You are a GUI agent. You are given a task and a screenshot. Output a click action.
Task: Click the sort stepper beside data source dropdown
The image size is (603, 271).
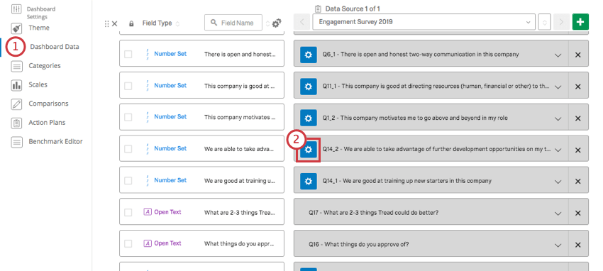(x=544, y=22)
